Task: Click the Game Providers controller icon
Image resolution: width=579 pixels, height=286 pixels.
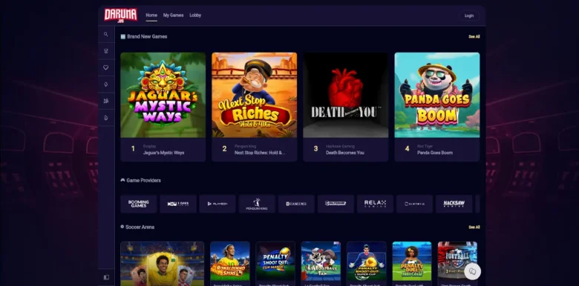Action: (122, 180)
